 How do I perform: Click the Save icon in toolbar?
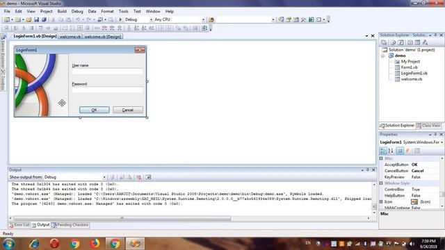[x=36, y=19]
